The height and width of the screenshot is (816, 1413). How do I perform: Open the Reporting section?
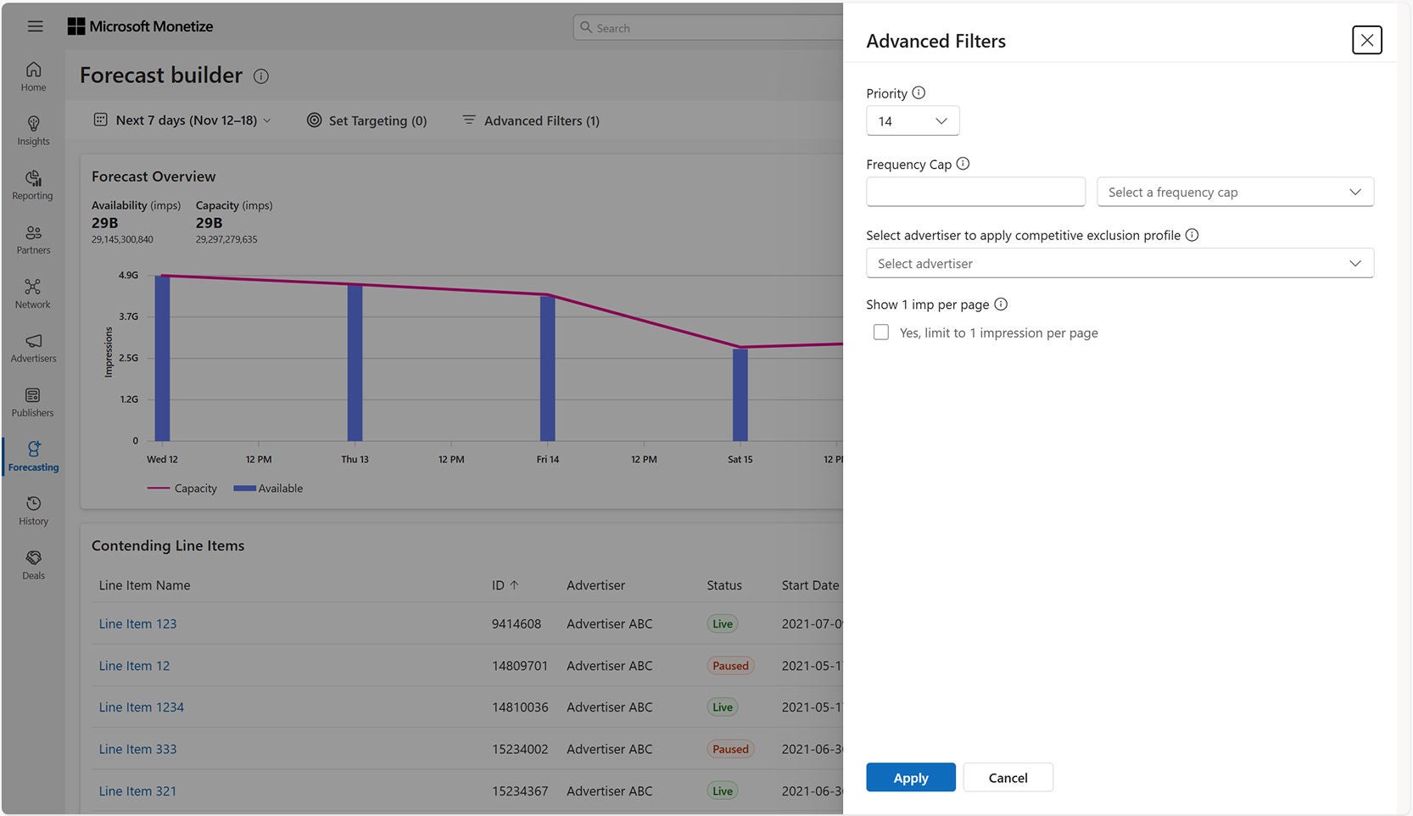[33, 185]
